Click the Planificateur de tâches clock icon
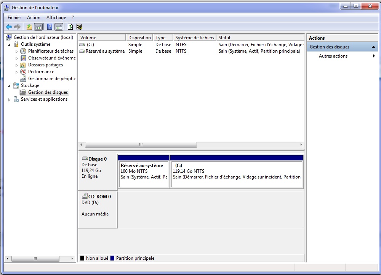Image resolution: width=381 pixels, height=275 pixels. pos(23,51)
